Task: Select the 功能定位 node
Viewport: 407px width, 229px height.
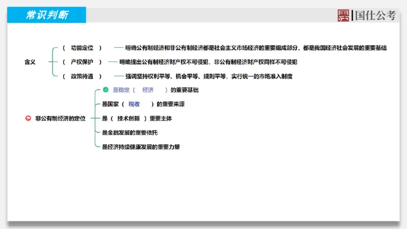Action: pyautogui.click(x=82, y=48)
